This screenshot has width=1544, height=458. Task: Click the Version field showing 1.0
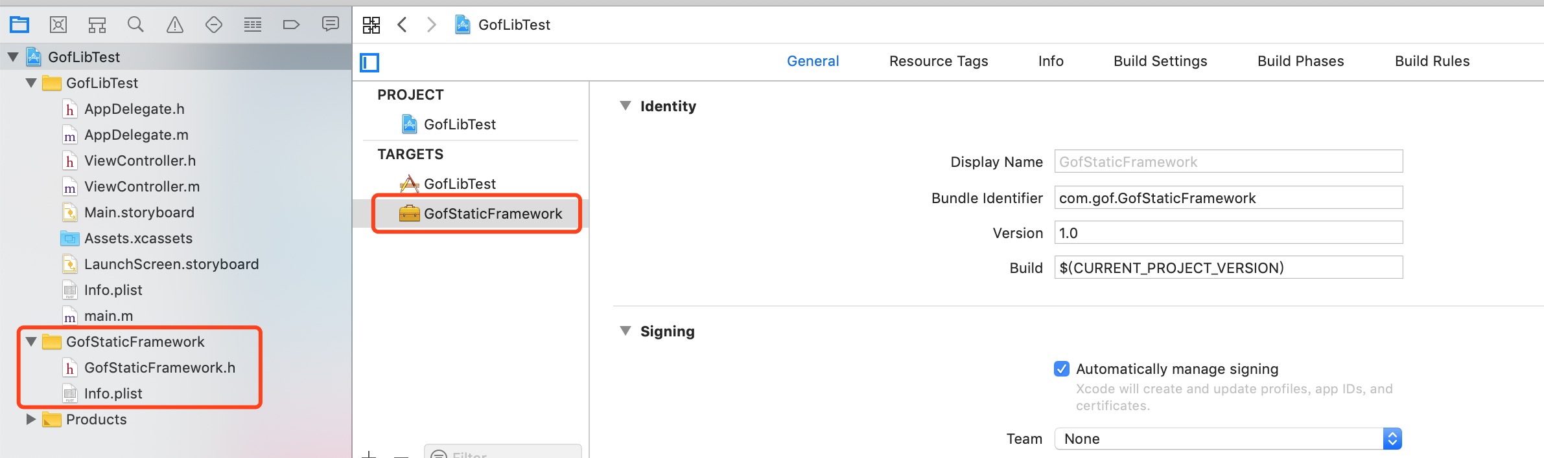click(1228, 232)
